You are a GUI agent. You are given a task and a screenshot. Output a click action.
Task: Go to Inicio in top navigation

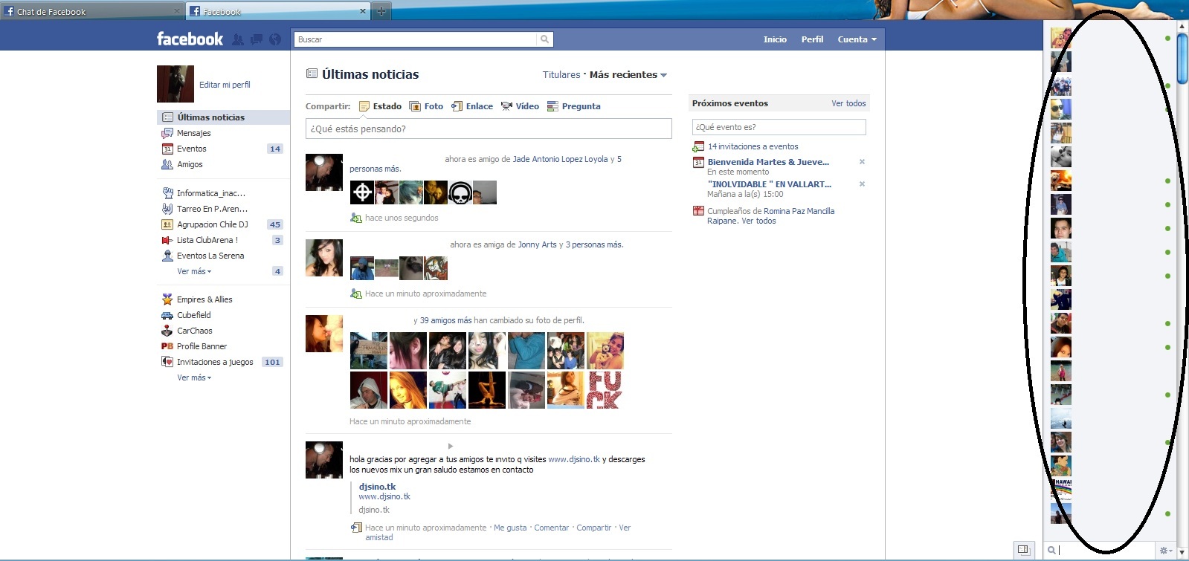tap(775, 39)
